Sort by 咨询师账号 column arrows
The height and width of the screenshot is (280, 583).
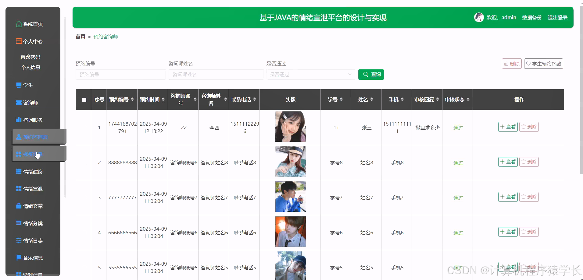195,100
